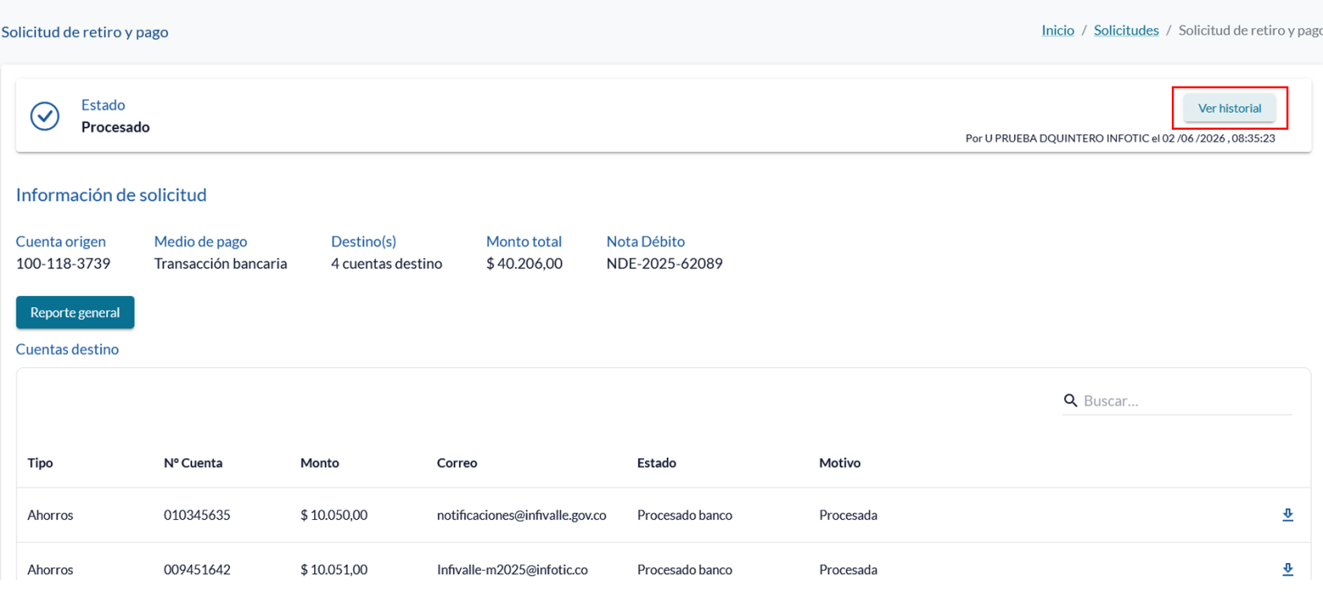Open Ver historial

coord(1229,109)
